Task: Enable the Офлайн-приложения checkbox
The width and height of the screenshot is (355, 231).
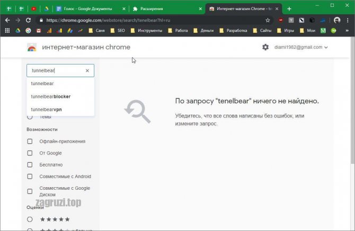Action: (x=30, y=141)
